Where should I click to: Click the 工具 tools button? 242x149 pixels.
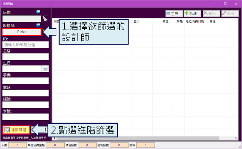[x=174, y=14]
